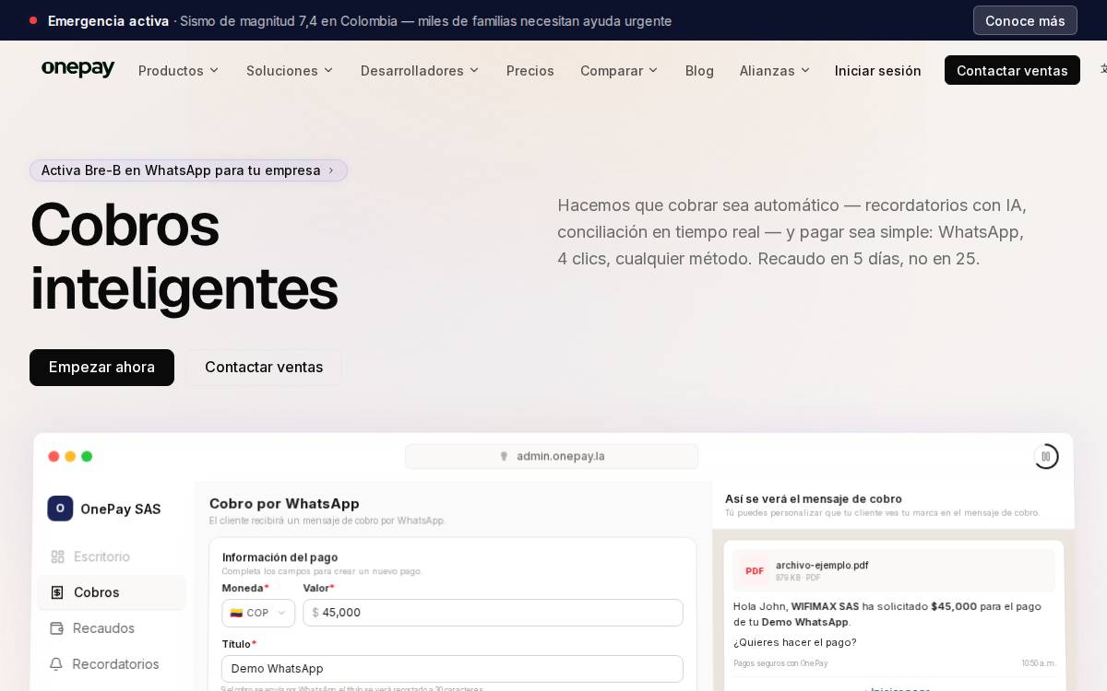This screenshot has height=691, width=1107.
Task: Open the Activa Bre-B en WhatsApp badge
Action: click(188, 170)
